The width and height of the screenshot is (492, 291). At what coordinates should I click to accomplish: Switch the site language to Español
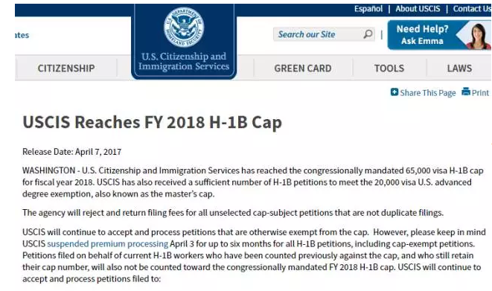pos(368,9)
